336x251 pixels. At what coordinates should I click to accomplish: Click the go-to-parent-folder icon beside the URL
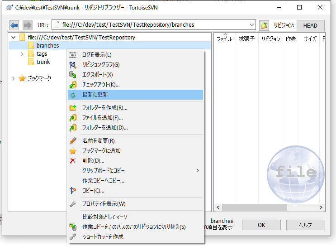tap(264, 25)
